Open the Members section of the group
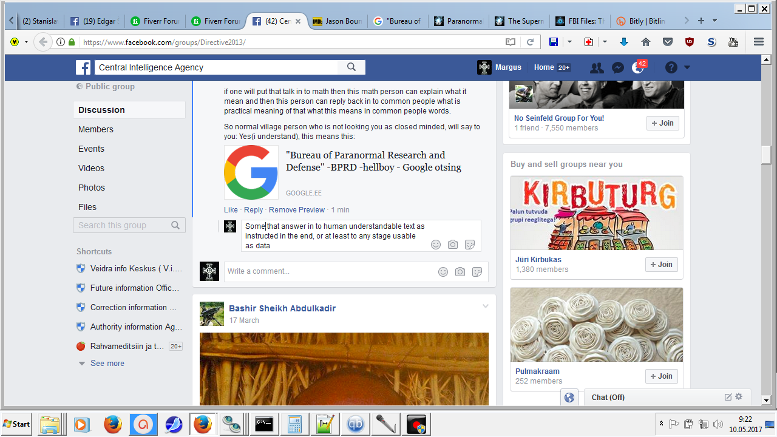This screenshot has height=437, width=777. [96, 129]
